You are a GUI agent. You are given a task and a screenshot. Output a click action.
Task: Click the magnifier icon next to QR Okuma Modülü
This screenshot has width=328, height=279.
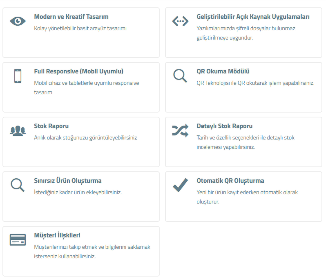tap(180, 76)
